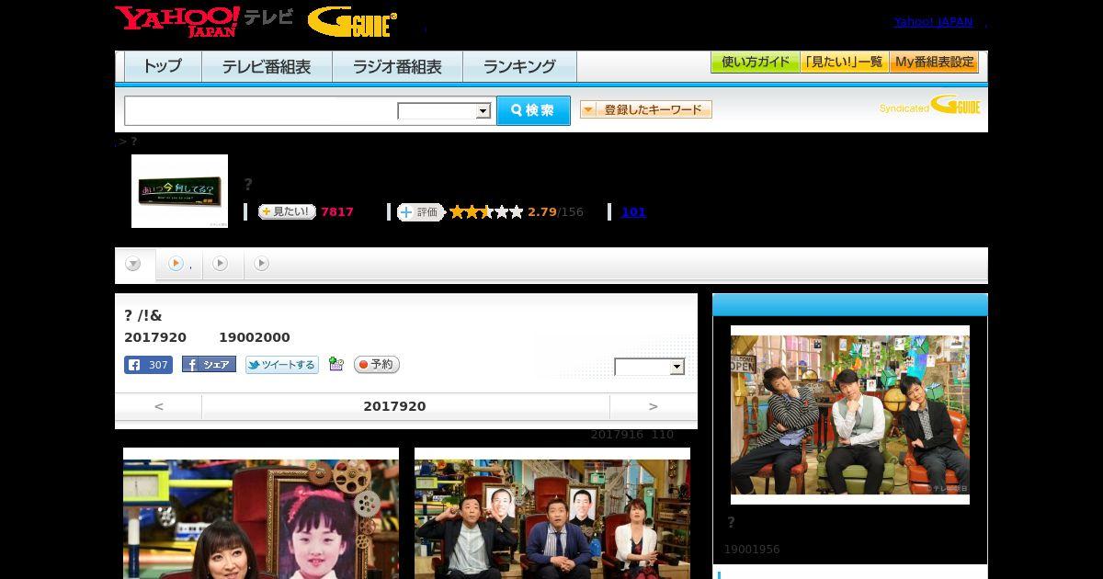Click the blue 検索 search button
This screenshot has height=579, width=1103.
pyautogui.click(x=533, y=110)
